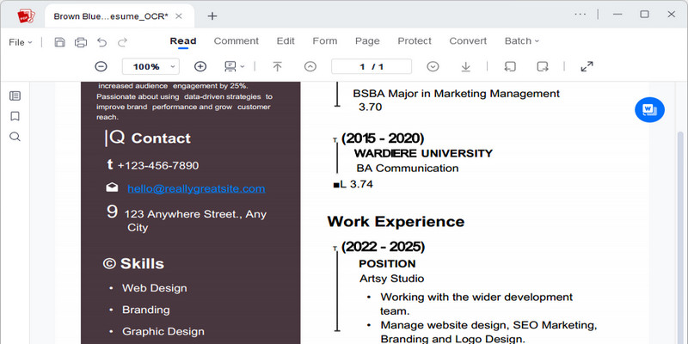Go to the Page tab
688x344 pixels.
[x=367, y=41]
